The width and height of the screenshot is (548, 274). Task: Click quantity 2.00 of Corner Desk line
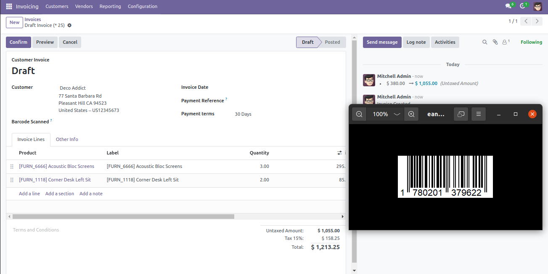(264, 180)
